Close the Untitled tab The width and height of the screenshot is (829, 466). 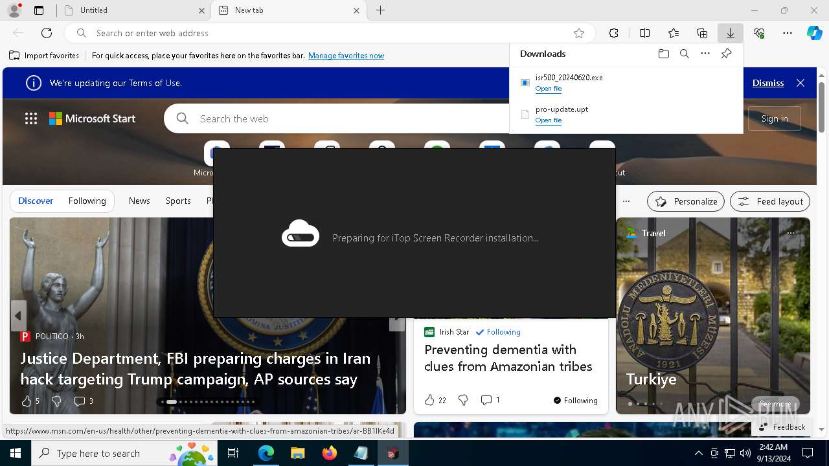coord(201,10)
